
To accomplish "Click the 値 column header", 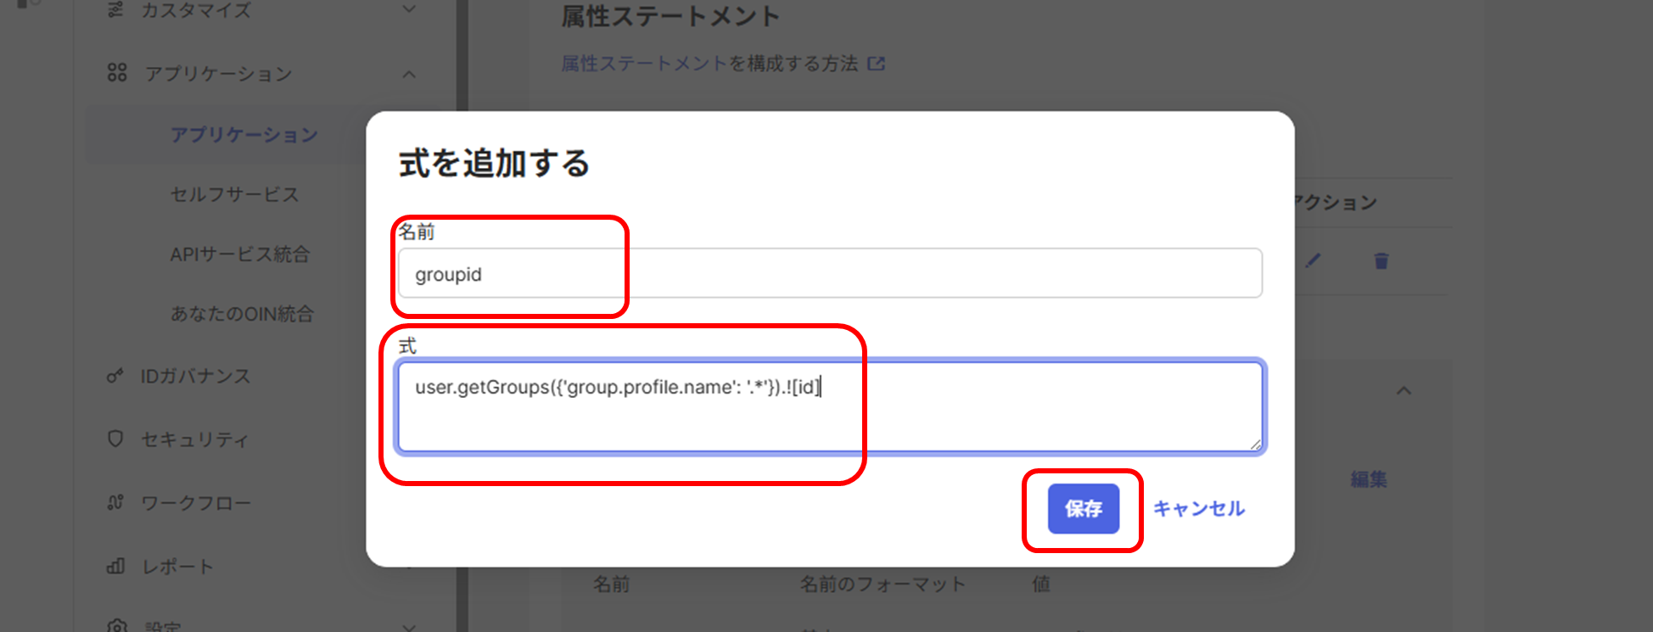I will [x=1041, y=584].
